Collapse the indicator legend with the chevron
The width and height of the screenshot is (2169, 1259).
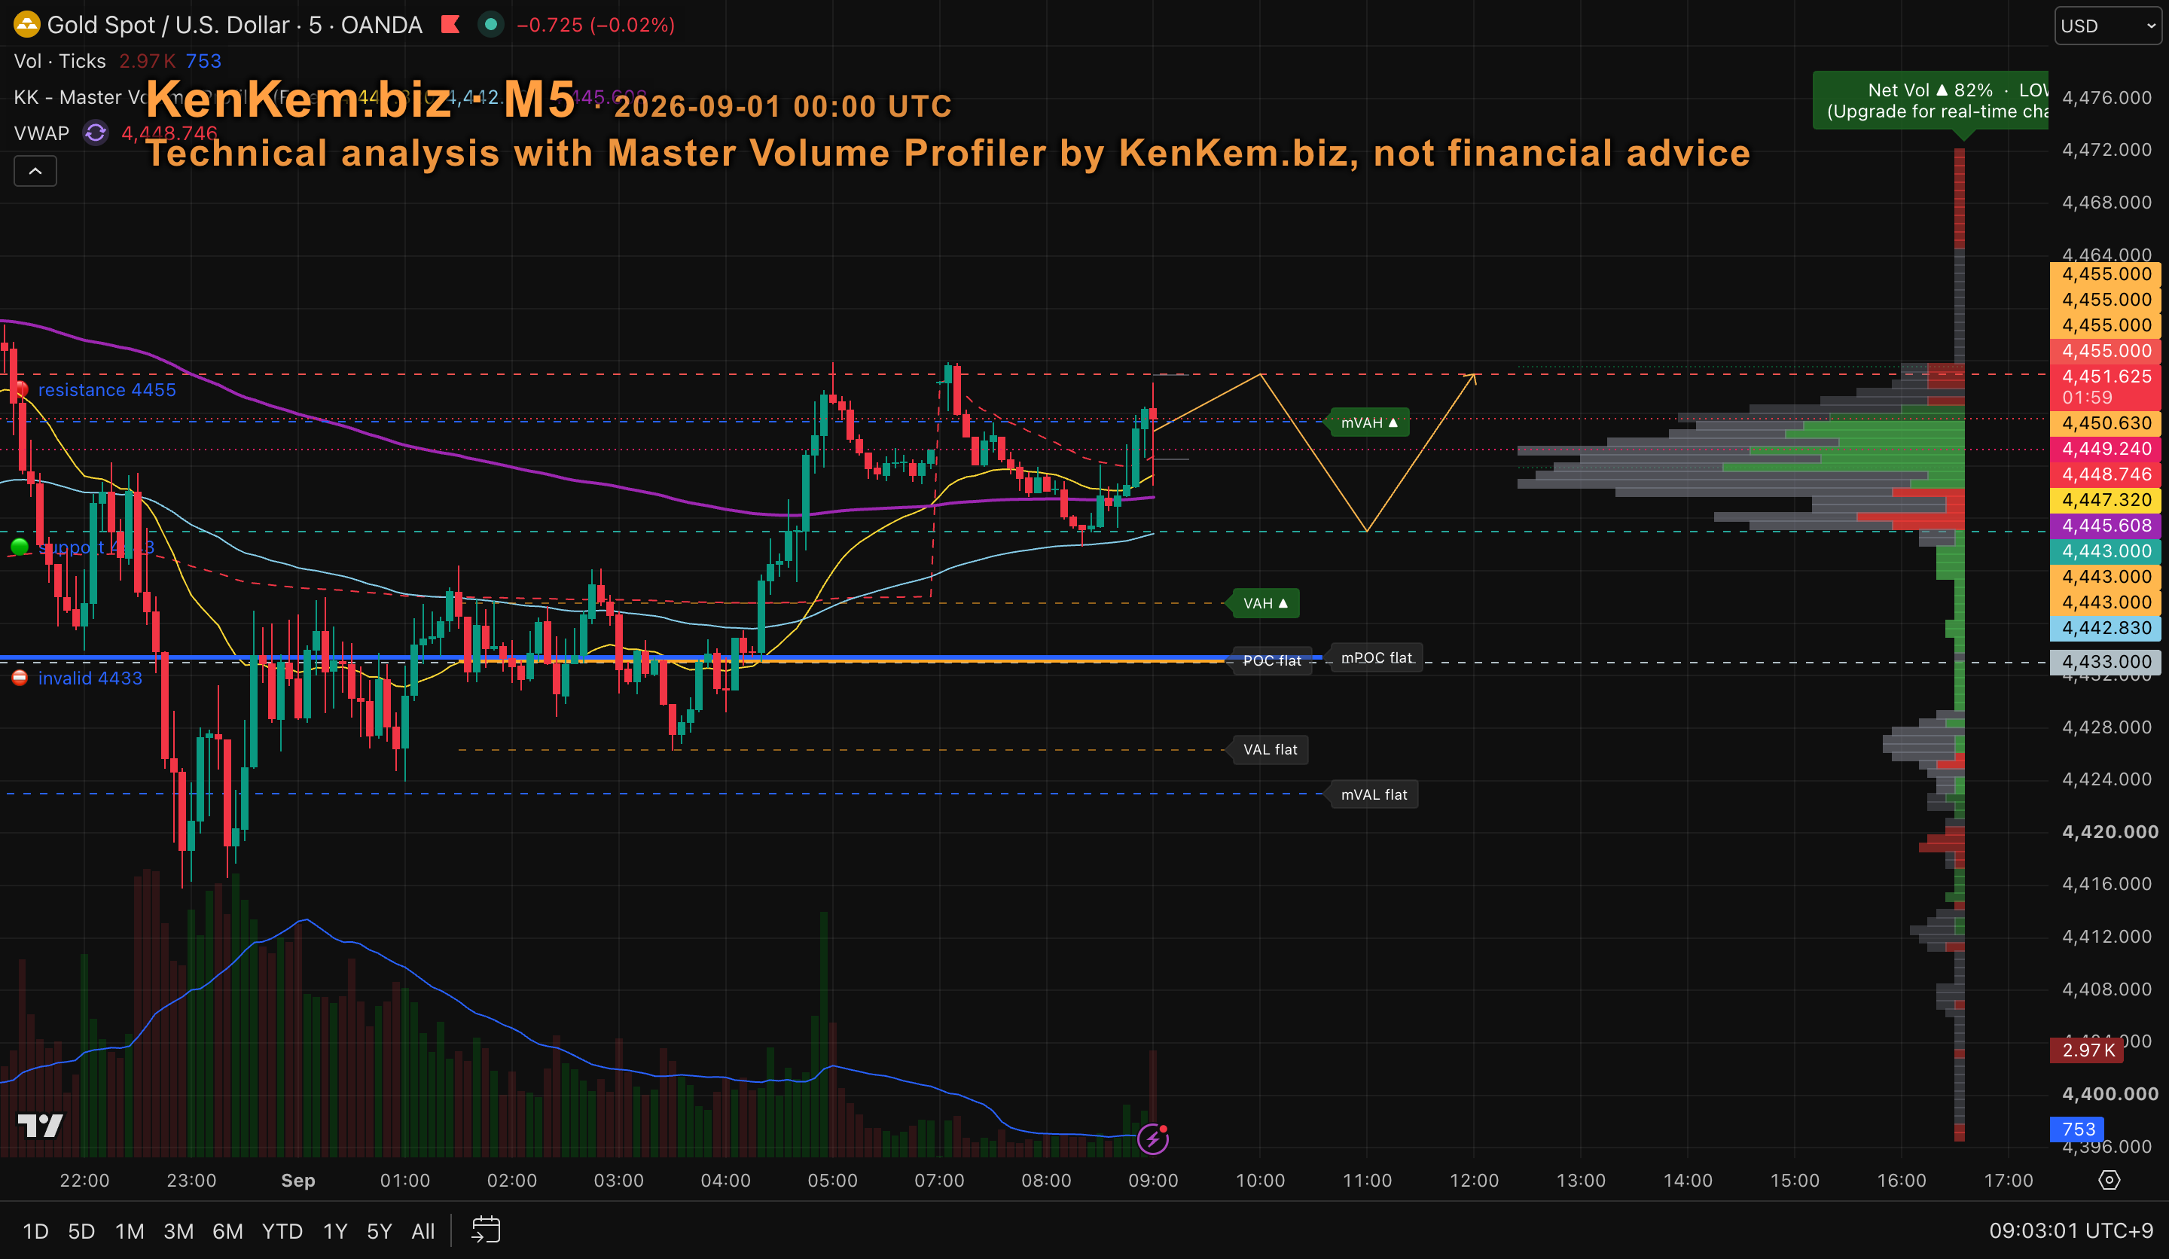35,171
